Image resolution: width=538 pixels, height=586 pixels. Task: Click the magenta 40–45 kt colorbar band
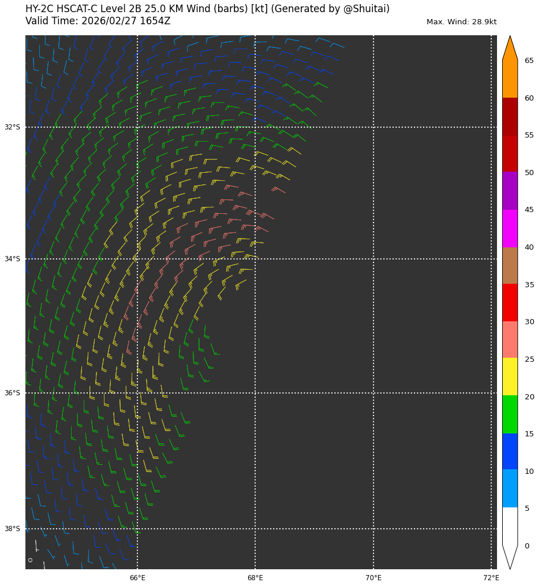[510, 228]
